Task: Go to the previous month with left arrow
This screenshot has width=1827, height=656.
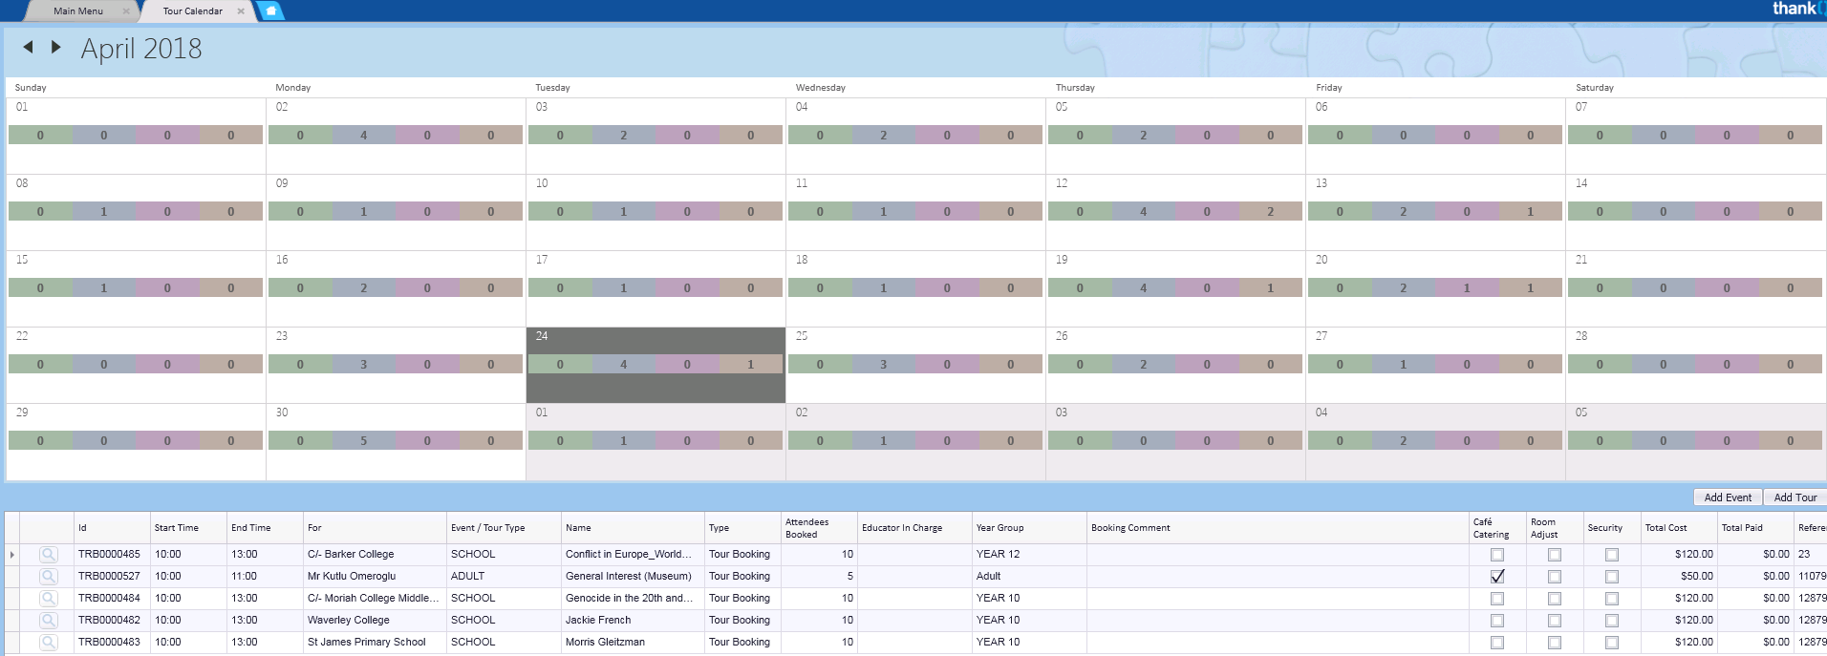Action: [x=28, y=47]
